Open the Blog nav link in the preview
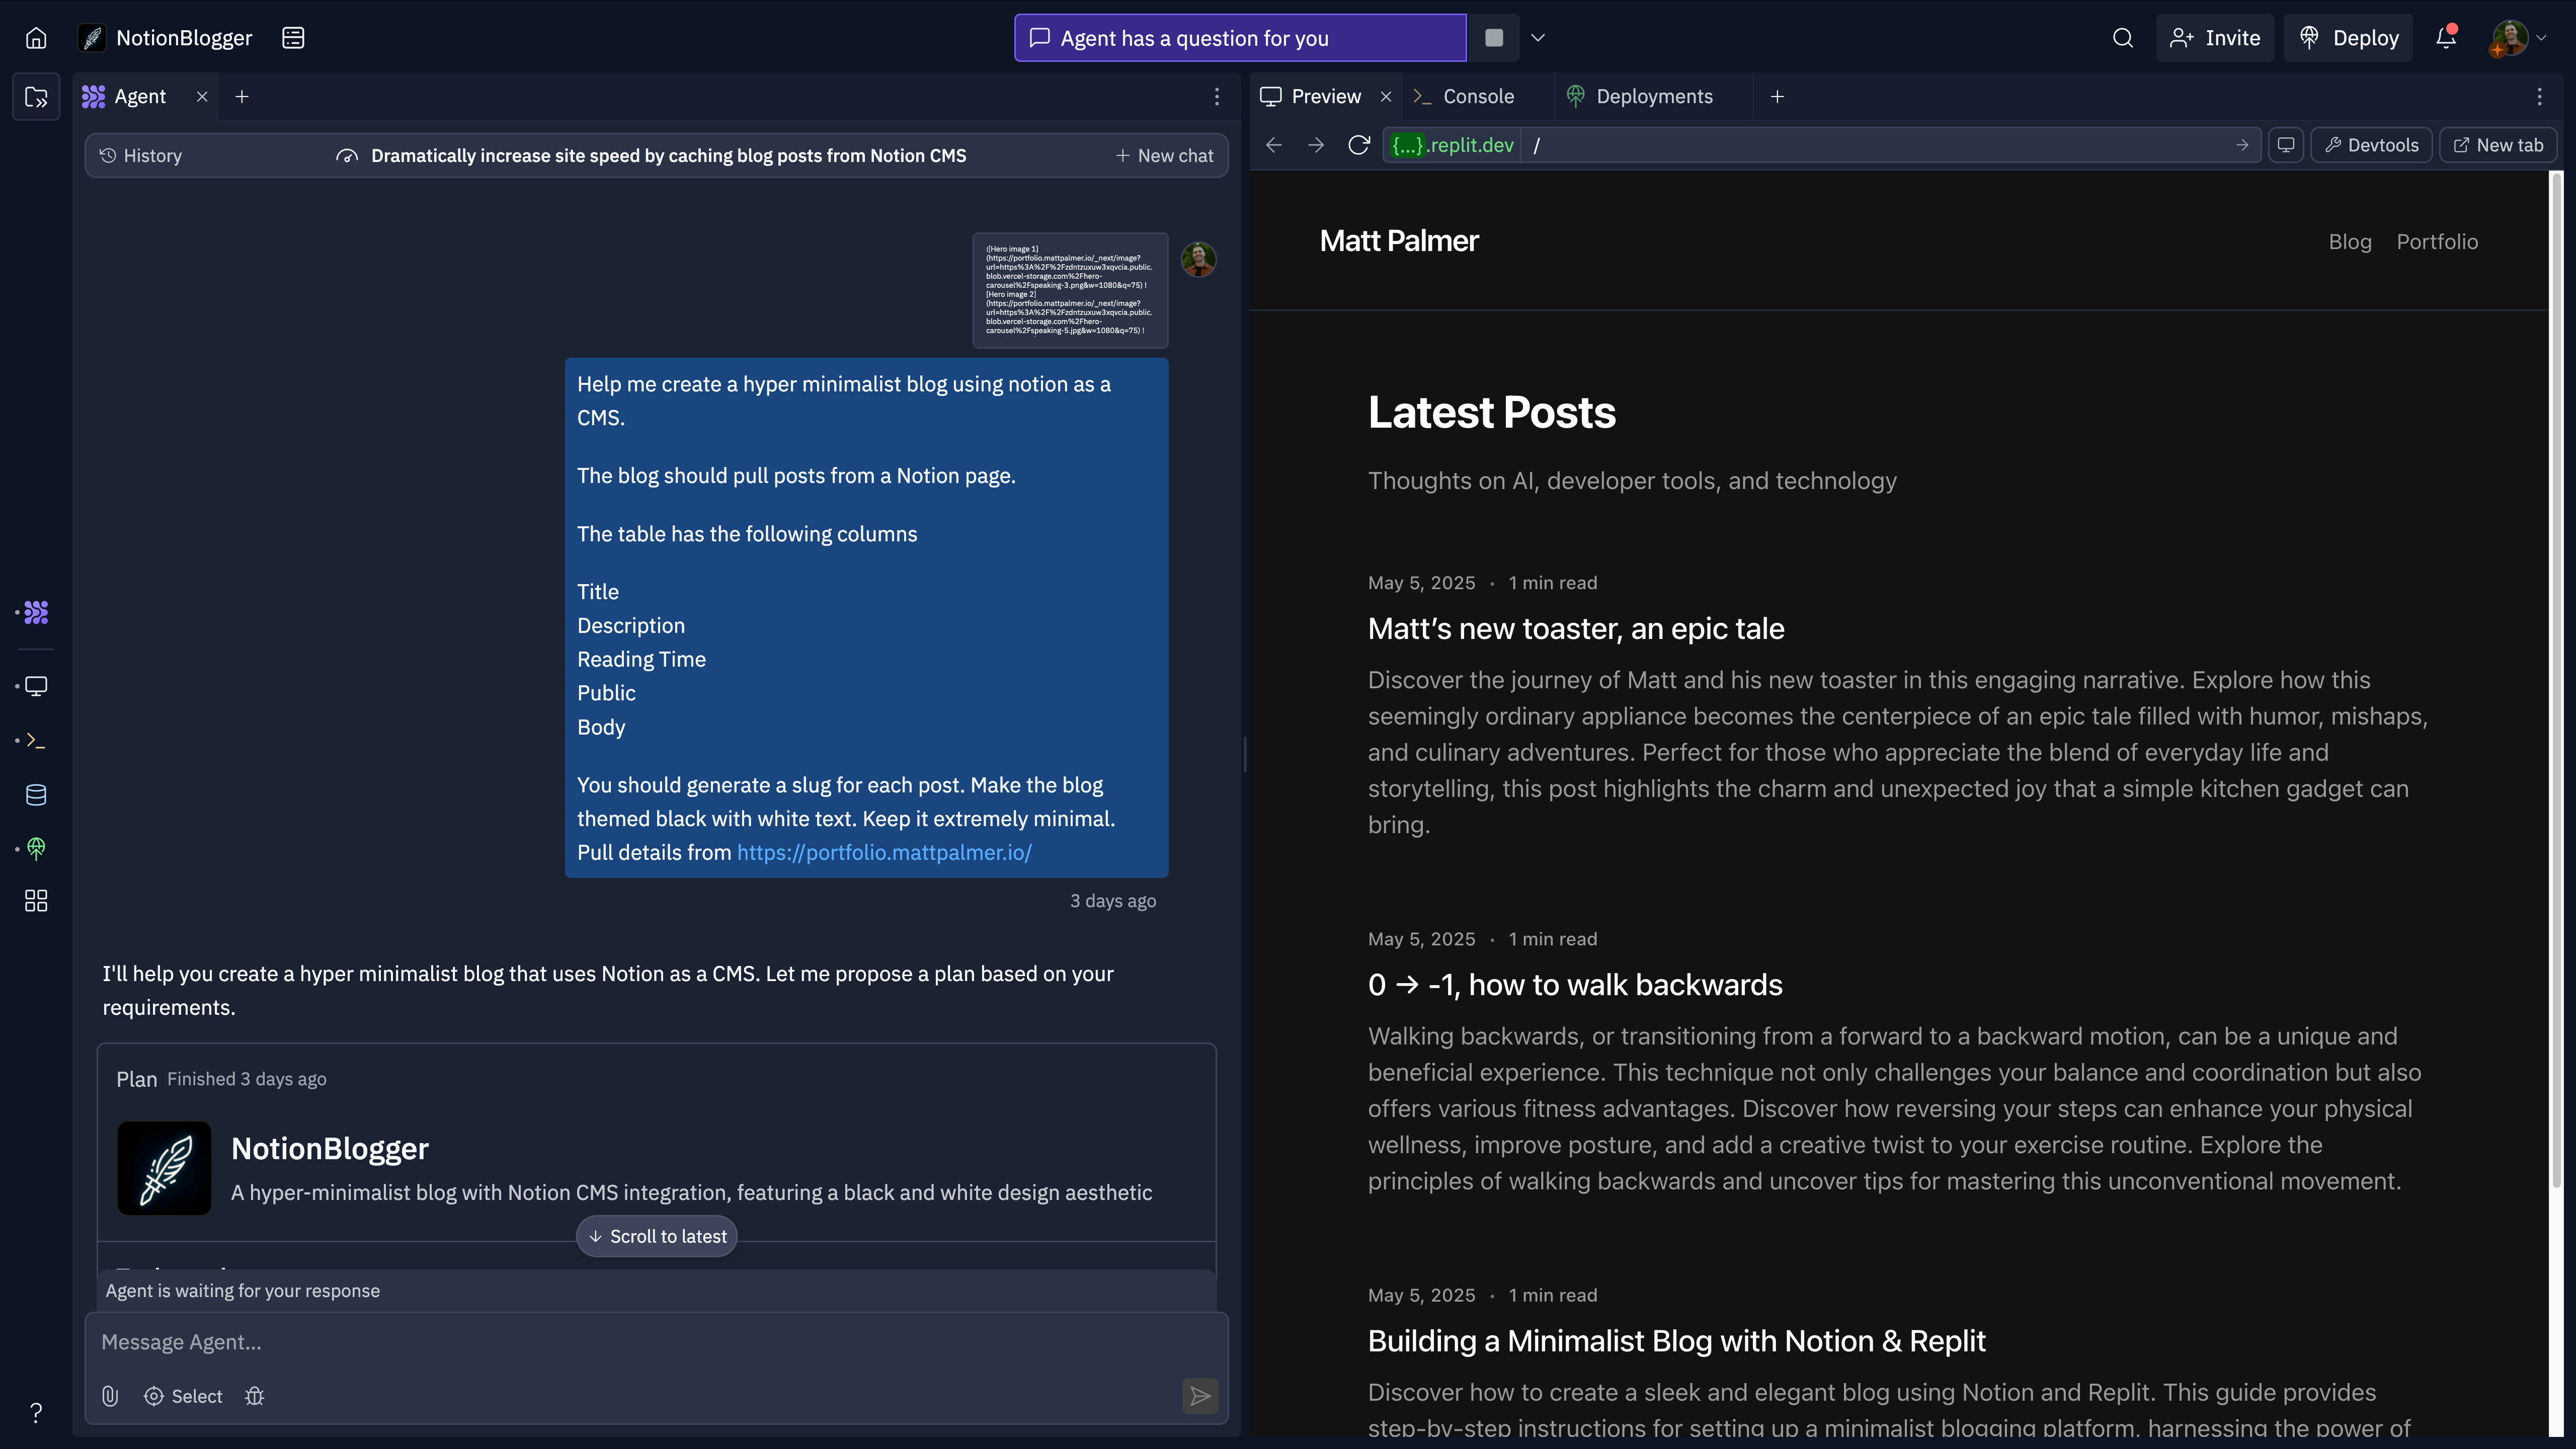The height and width of the screenshot is (1449, 2576). pos(2350,242)
